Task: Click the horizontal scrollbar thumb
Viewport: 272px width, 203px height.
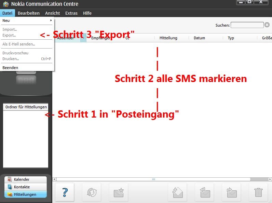Action: pyautogui.click(x=153, y=179)
